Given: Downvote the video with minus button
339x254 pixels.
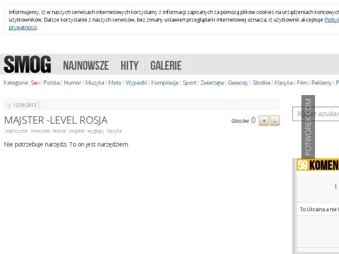Looking at the screenshot, I should click(x=275, y=121).
